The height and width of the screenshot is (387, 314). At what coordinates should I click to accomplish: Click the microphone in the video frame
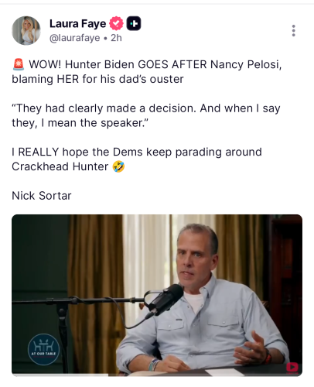tap(165, 300)
